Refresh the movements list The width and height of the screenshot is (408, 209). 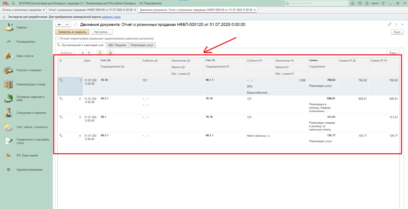pos(100,53)
